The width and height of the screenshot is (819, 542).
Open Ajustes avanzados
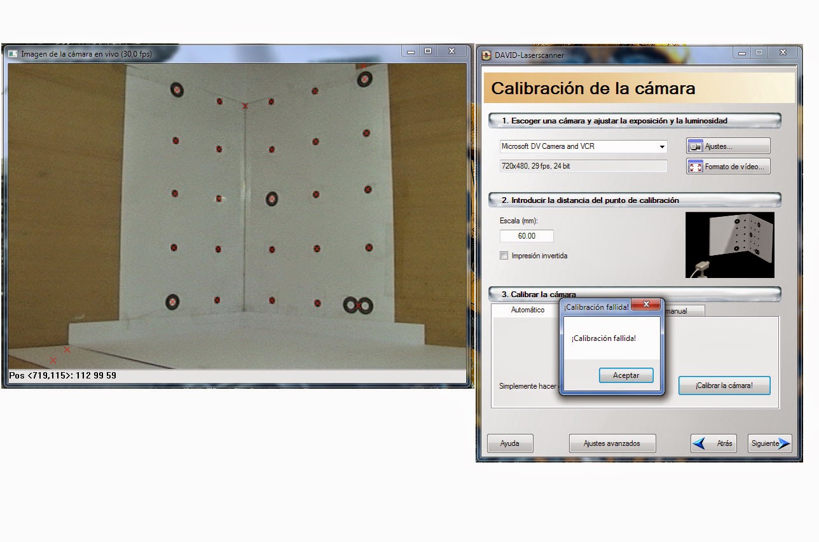[612, 443]
